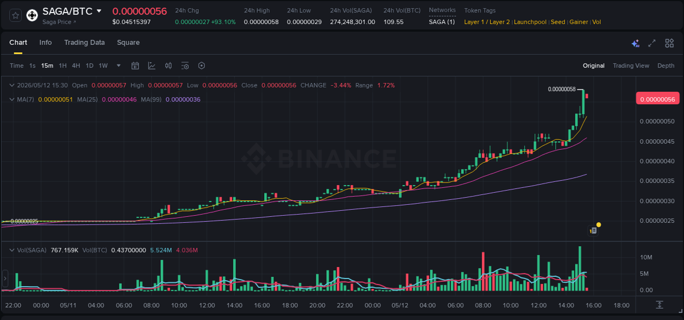This screenshot has width=684, height=320.
Task: Click the 0.00000025 low price marker
Action: 24,221
